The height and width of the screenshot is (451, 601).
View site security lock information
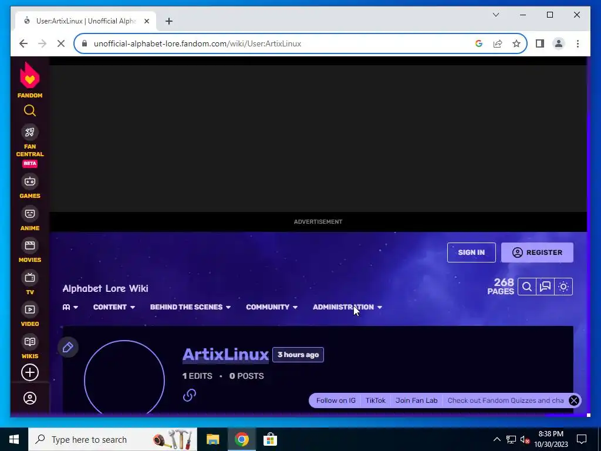pyautogui.click(x=85, y=43)
